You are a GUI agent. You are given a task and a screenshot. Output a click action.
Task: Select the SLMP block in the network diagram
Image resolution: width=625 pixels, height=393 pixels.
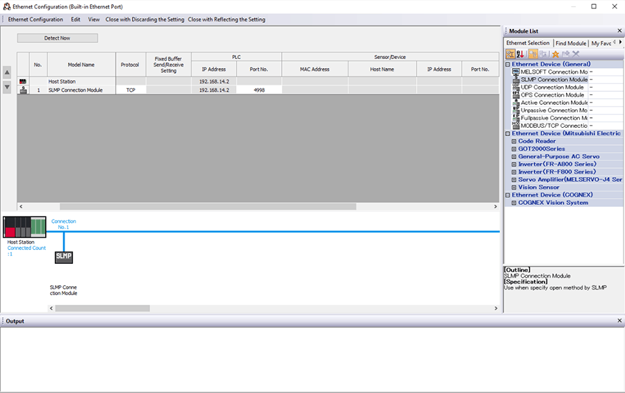64,257
